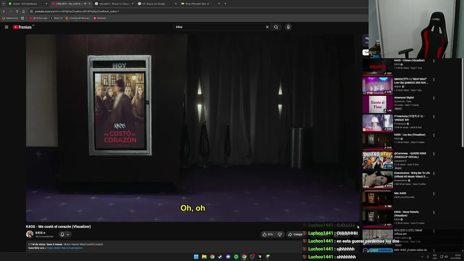Image resolution: width=464 pixels, height=261 pixels.
Task: Open options menu for NMIXX BEAT BEAT
Action: pyautogui.click(x=434, y=80)
